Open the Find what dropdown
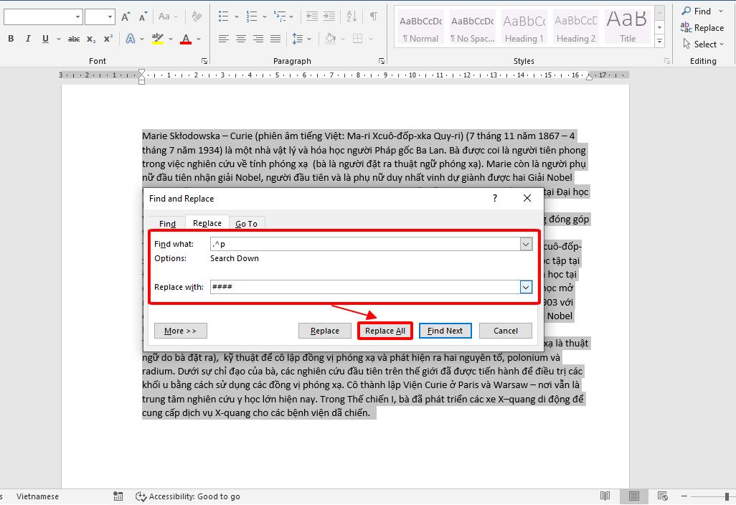This screenshot has height=505, width=736. (526, 244)
